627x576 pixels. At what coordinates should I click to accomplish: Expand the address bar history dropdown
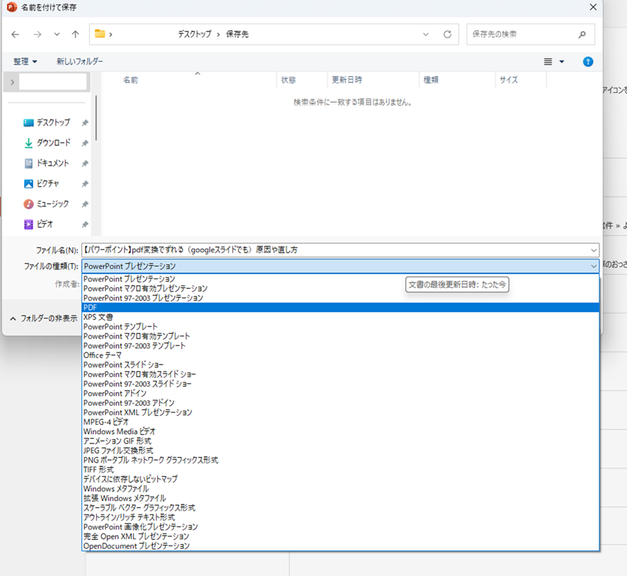coord(425,34)
